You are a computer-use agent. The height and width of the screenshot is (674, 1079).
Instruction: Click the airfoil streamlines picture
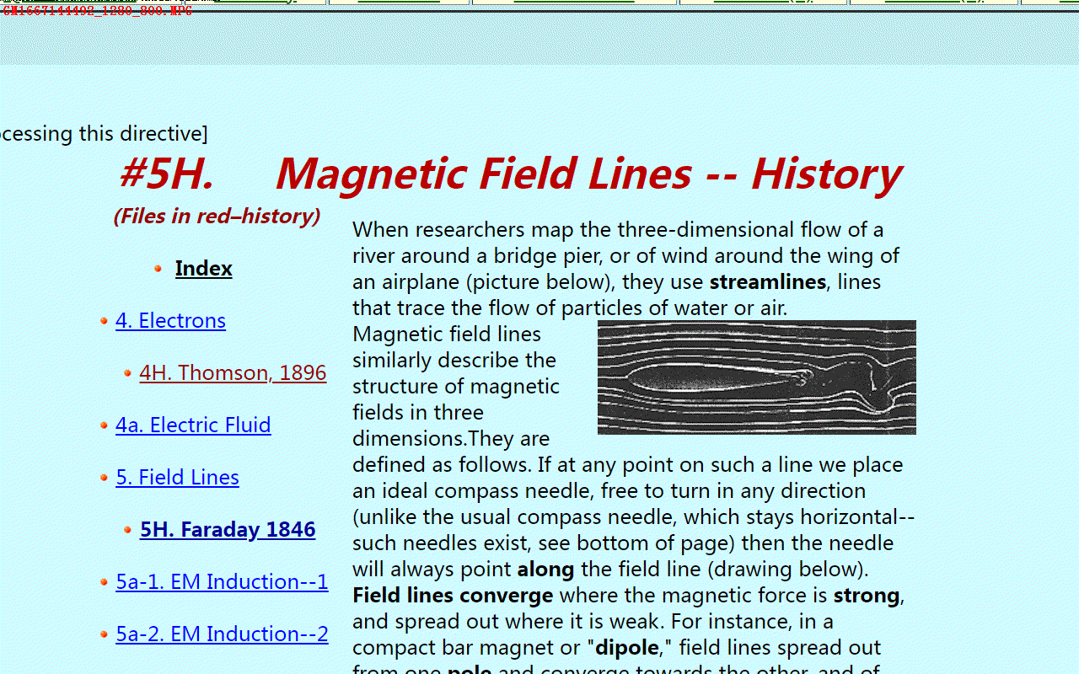click(757, 377)
